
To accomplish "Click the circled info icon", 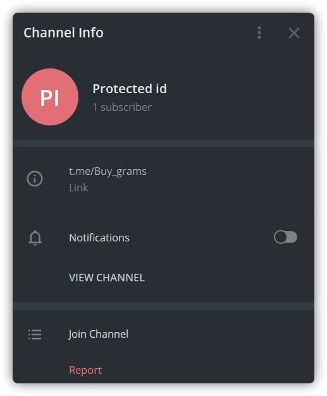I will pos(35,179).
